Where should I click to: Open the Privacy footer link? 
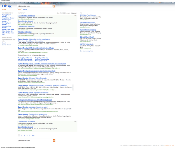[x=130, y=145]
